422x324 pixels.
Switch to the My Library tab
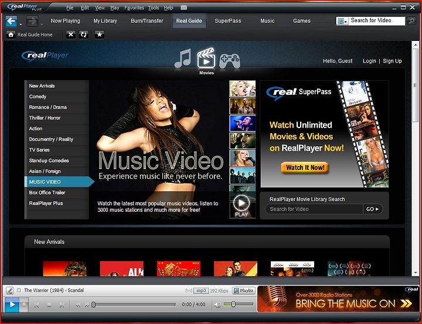point(105,20)
